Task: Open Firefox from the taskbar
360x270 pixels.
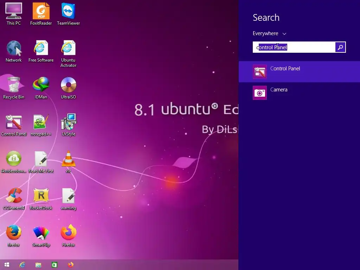Action: coord(71,265)
